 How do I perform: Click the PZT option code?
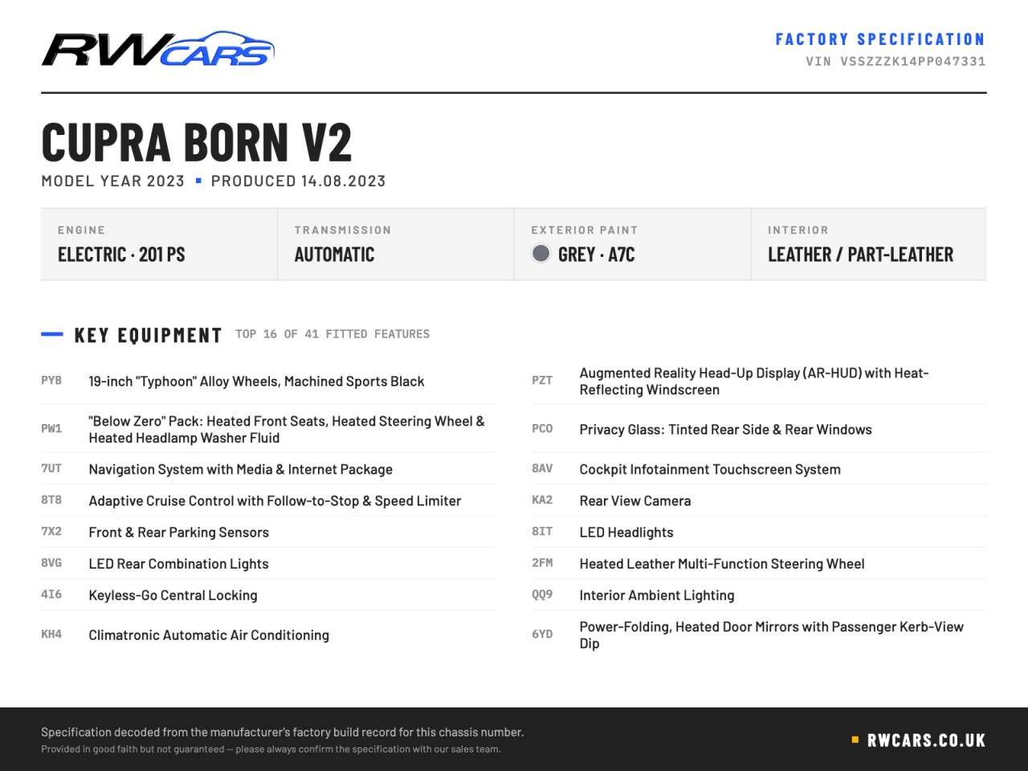542,381
